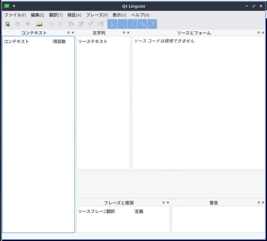Close the ソースとフォーム dock panel
This screenshot has height=241, width=267.
(x=263, y=33)
